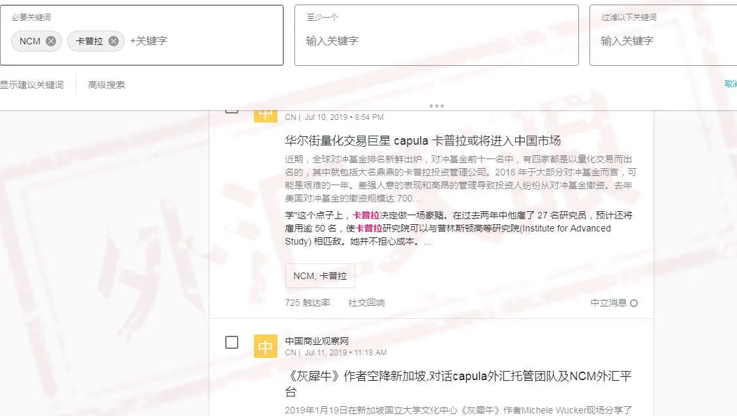Viewport: 737px width, 416px height.
Task: Check the box for 中国商业观察网 article
Action: click(x=232, y=342)
